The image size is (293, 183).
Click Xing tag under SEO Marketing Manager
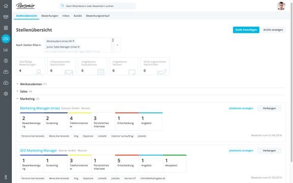[x=76, y=178]
